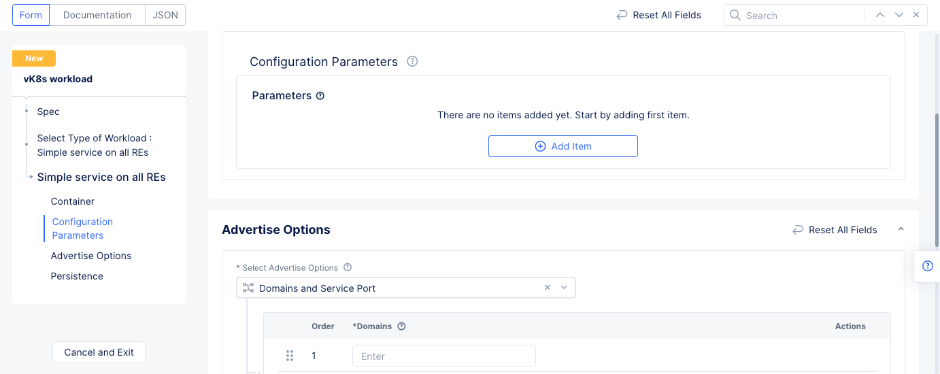Open the floating help panel icon
This screenshot has width=940, height=374.
927,266
